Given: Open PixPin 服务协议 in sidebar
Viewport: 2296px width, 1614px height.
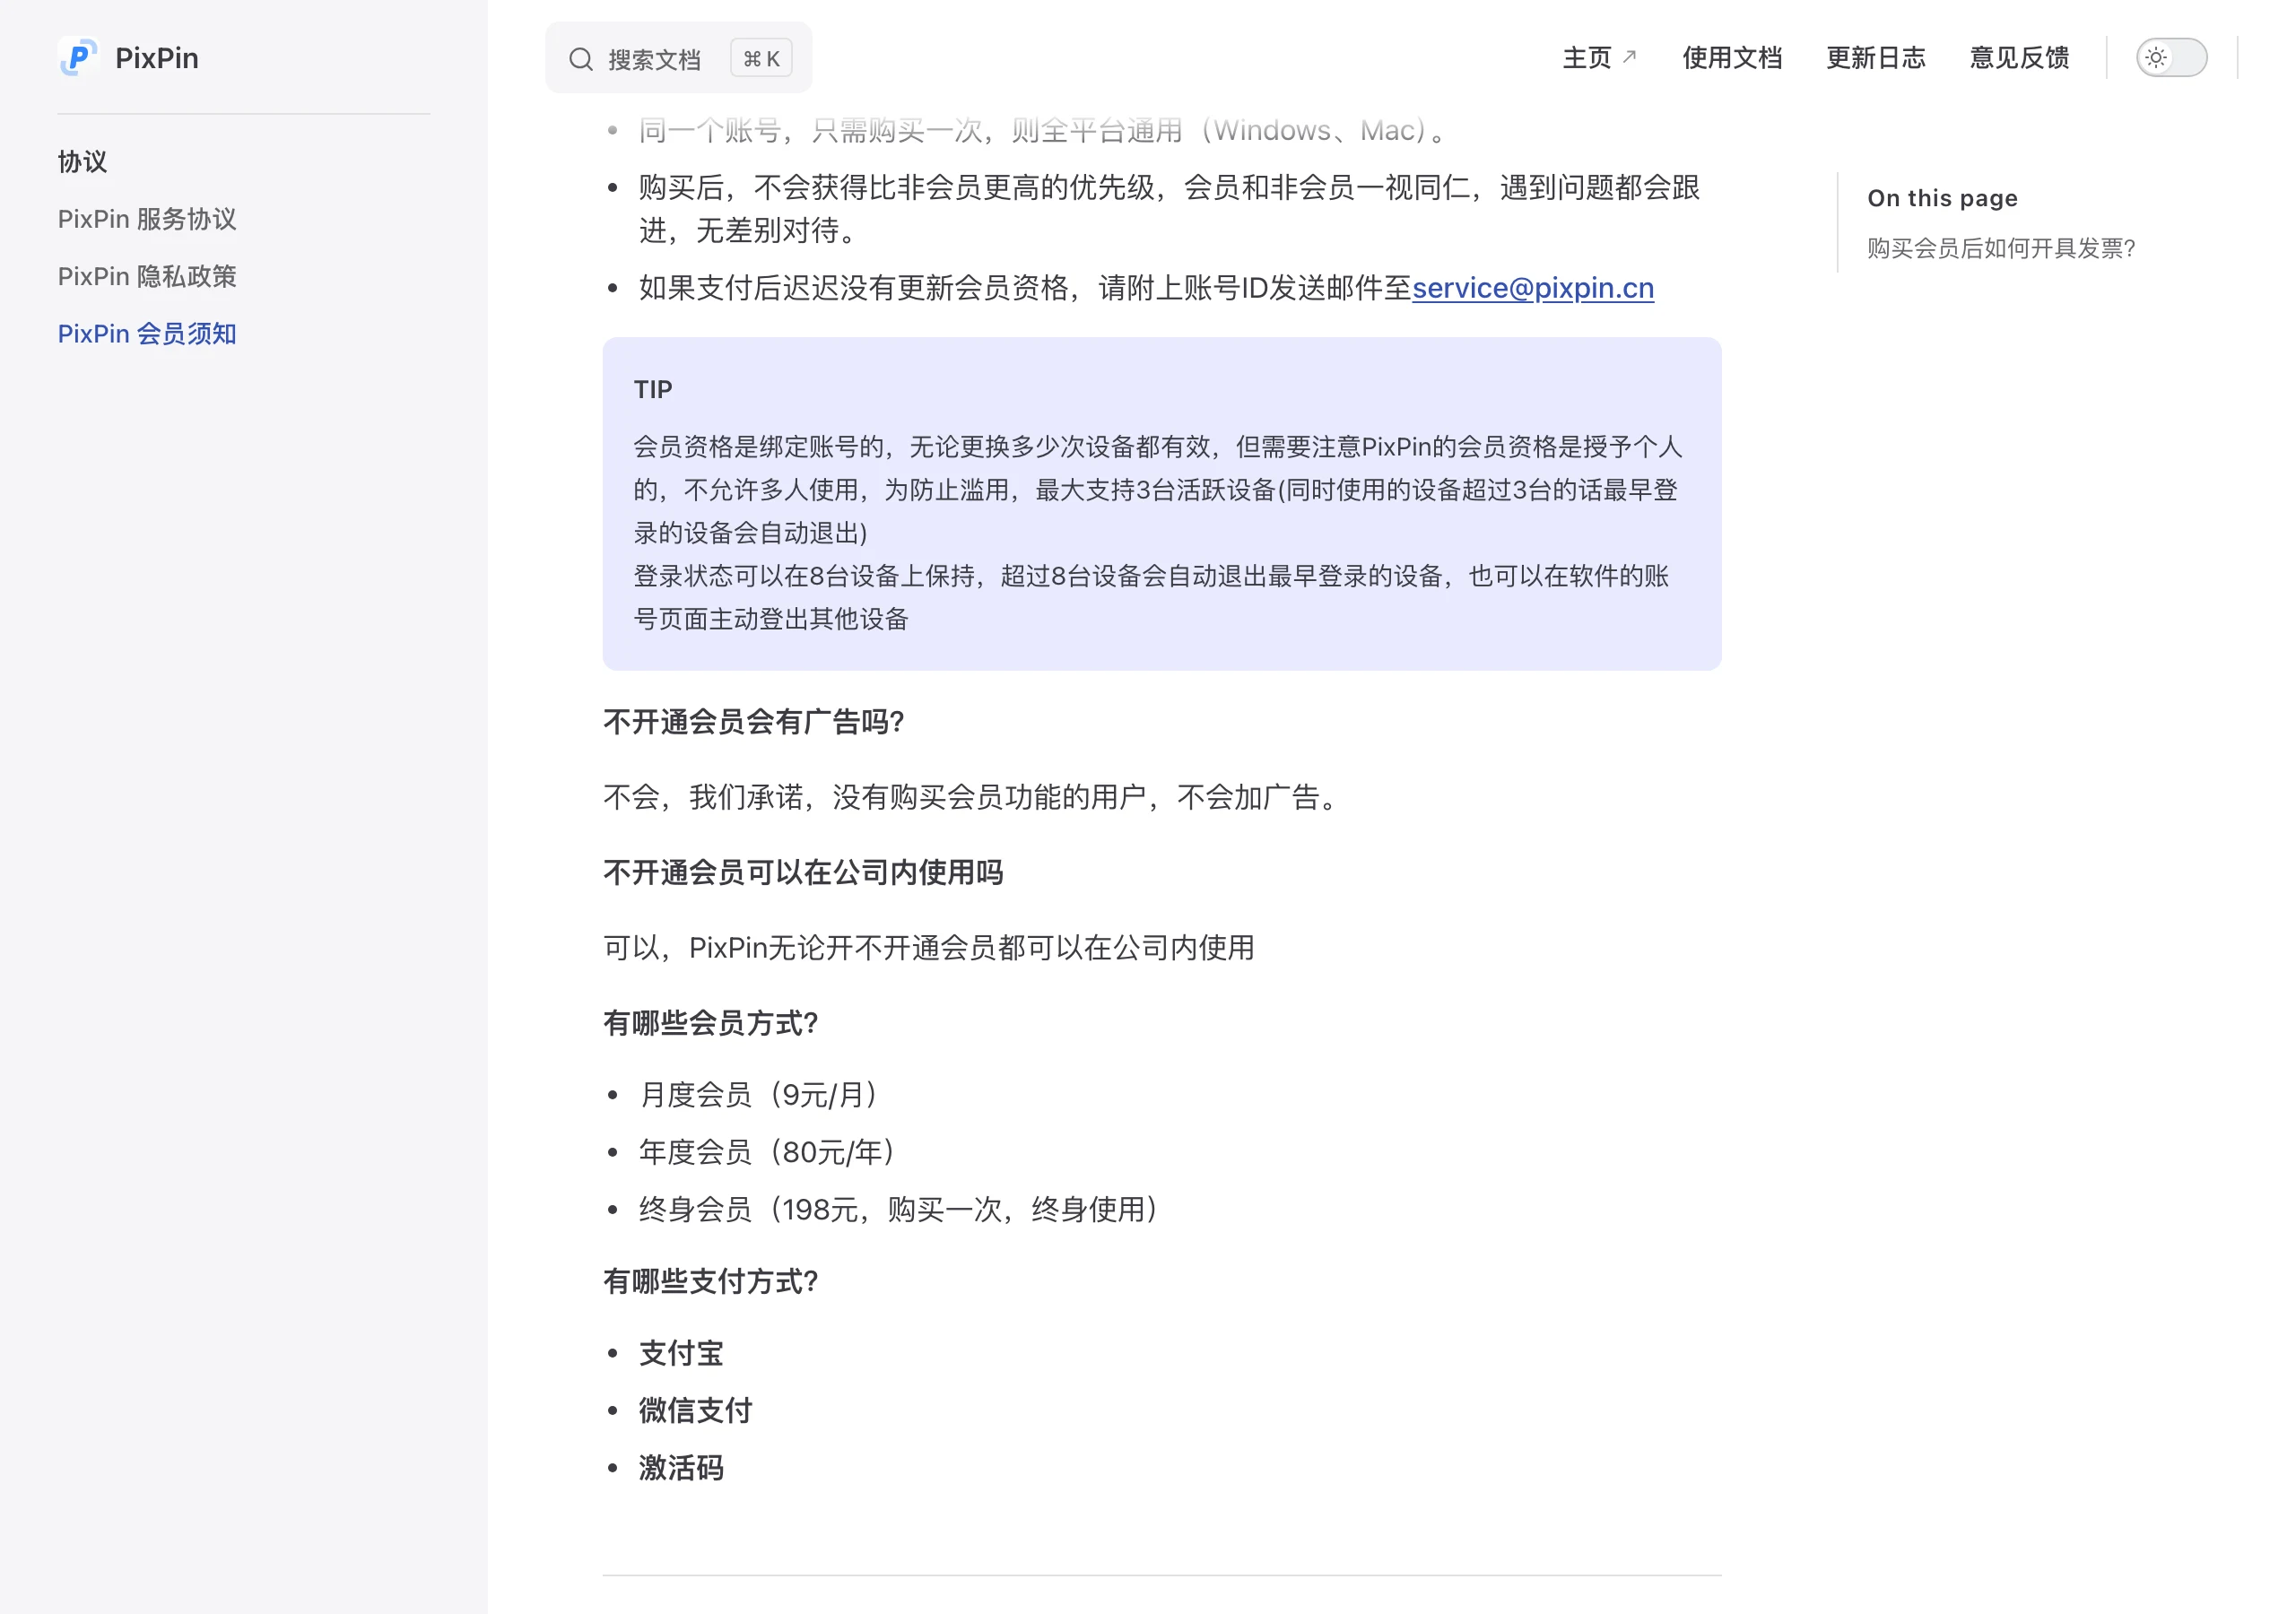Looking at the screenshot, I should click(x=147, y=219).
